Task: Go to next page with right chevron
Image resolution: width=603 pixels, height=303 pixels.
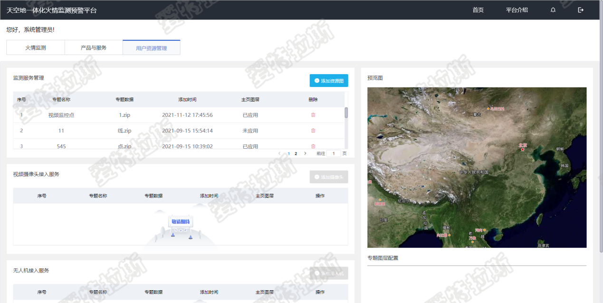Action: pos(305,153)
